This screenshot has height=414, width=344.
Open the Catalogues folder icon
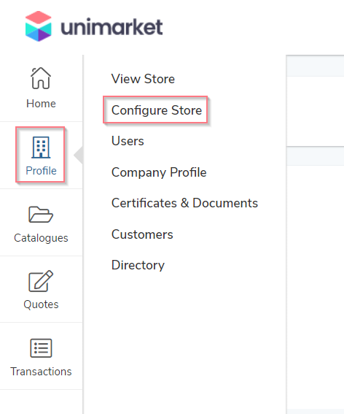click(x=41, y=215)
